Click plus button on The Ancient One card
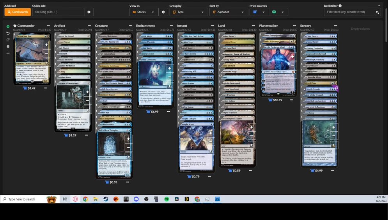This screenshot has width=390, height=220. click(46, 45)
